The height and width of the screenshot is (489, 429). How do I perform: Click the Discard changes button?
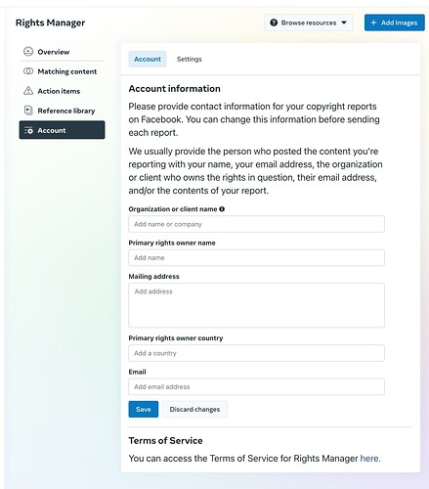point(194,409)
